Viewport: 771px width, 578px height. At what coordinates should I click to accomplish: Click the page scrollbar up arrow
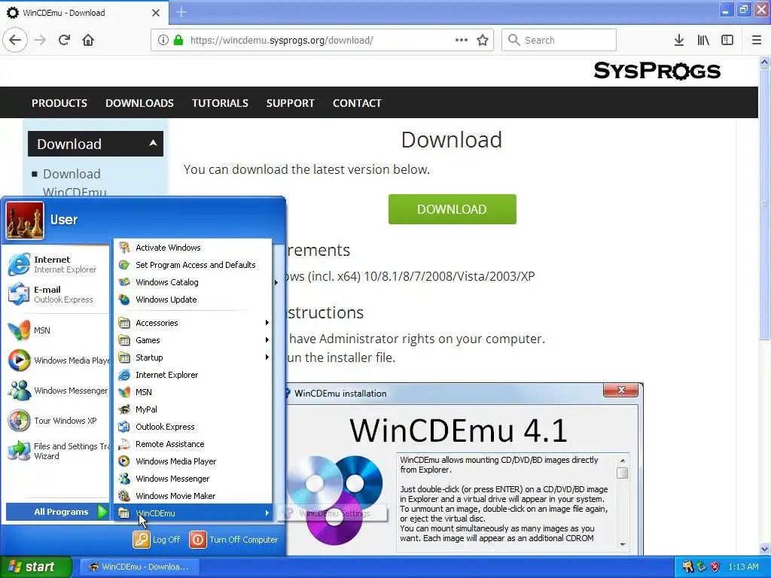click(764, 62)
